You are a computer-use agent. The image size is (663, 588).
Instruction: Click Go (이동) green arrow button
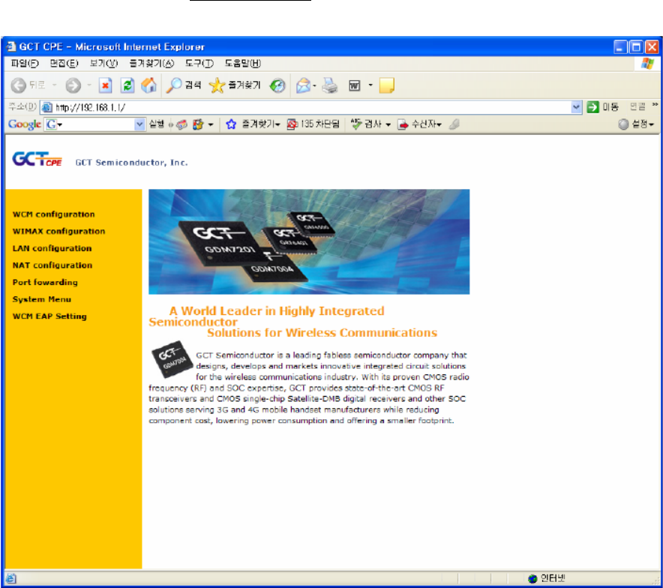(x=603, y=107)
